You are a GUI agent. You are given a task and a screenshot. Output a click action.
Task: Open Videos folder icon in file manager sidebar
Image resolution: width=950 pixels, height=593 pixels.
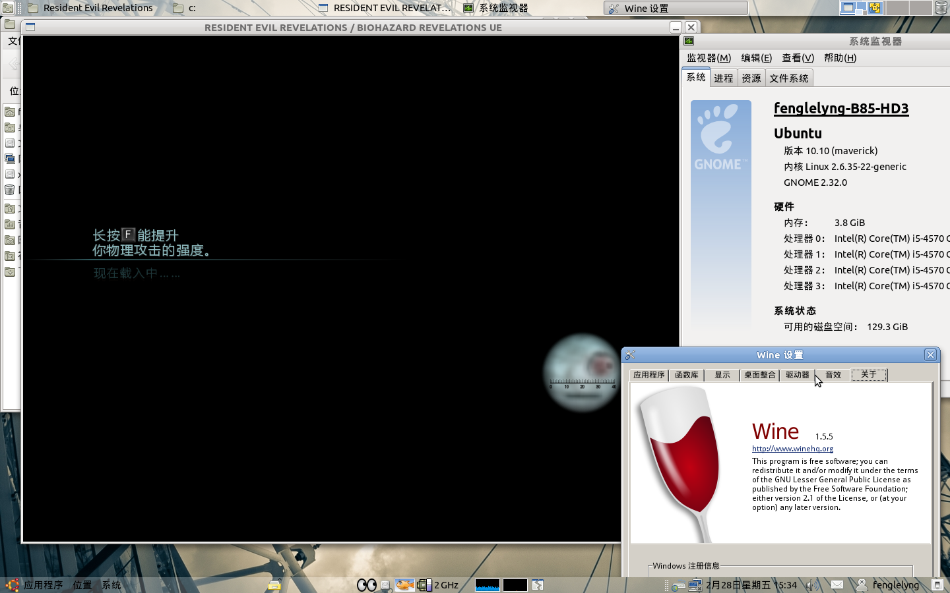[x=10, y=256]
